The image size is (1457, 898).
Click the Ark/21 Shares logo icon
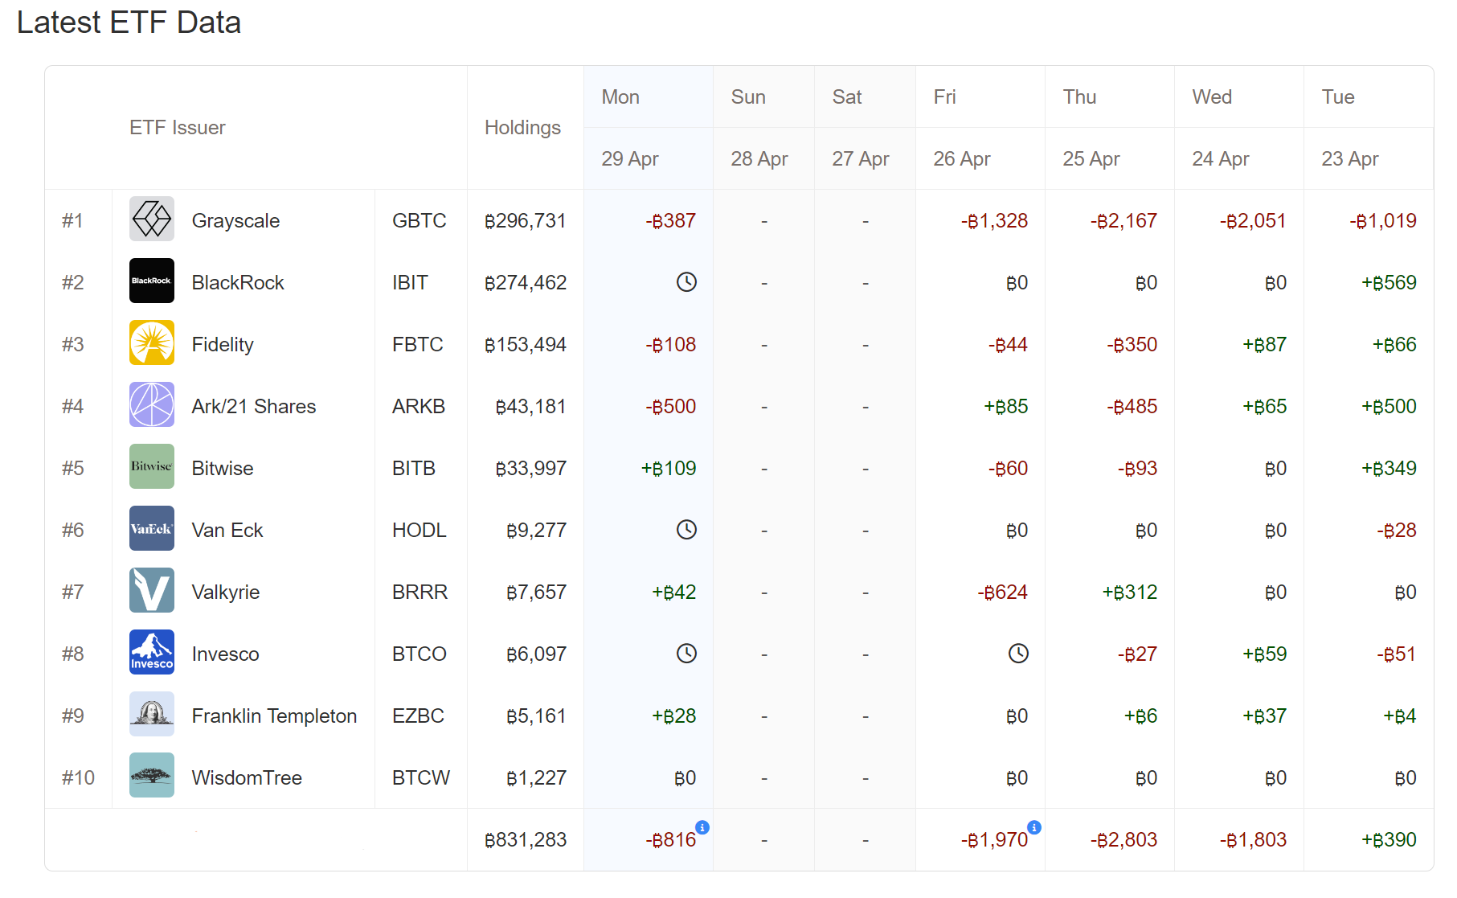point(151,405)
